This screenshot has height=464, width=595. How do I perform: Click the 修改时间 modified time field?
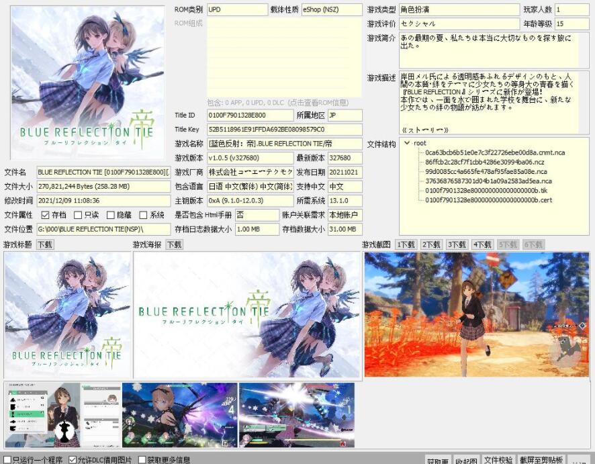pyautogui.click(x=103, y=201)
